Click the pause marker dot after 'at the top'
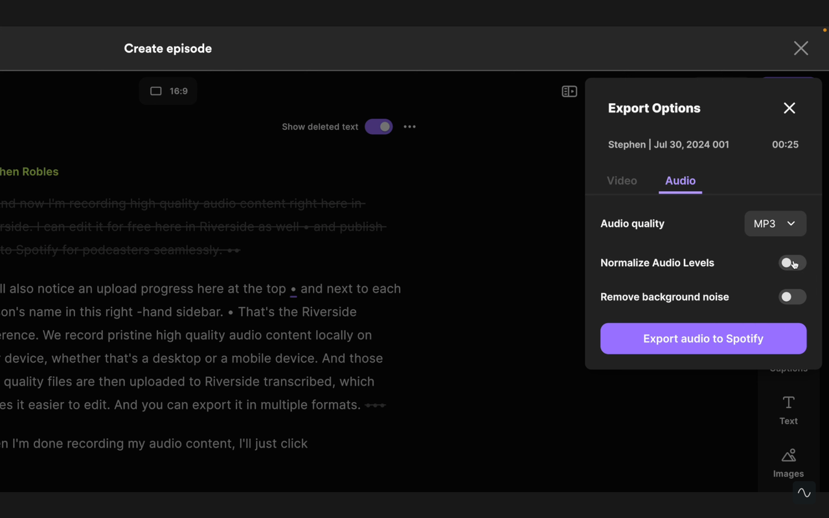 click(293, 289)
